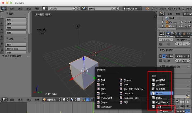
Task: Toggle Cube selectability cursor icon
Action: [186, 26]
